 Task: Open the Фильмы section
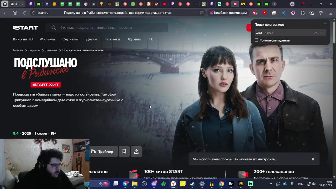click(48, 39)
